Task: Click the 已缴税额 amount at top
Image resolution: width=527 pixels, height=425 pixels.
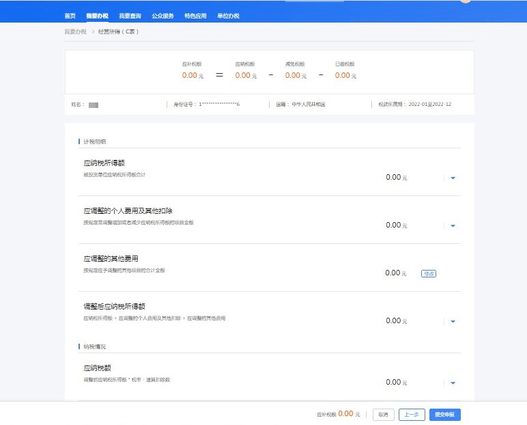Action: click(345, 75)
